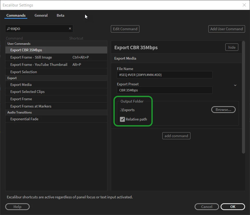250x215 pixels.
Task: Select the Export Selection command
Action: tap(56, 72)
